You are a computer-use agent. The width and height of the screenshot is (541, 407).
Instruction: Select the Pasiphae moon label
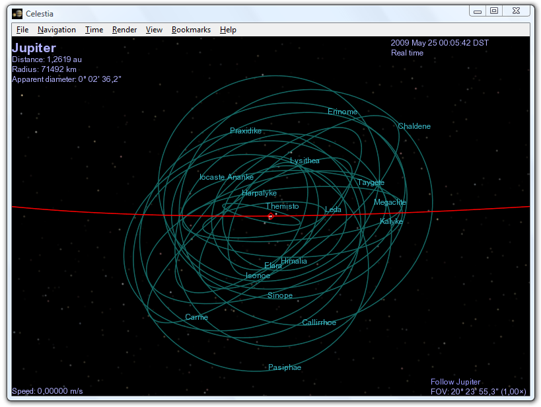pos(285,367)
